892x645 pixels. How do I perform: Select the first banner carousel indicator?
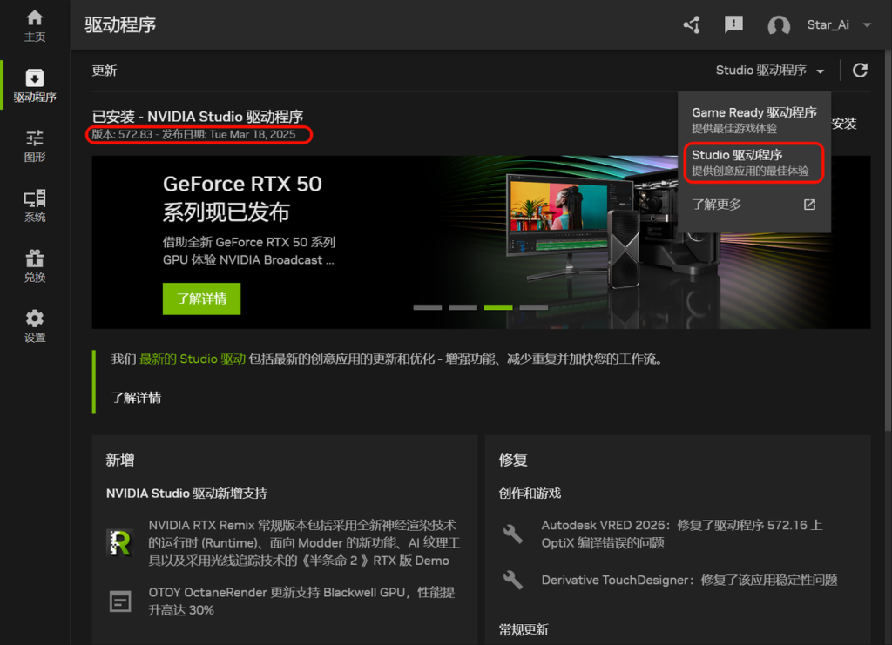coord(427,307)
